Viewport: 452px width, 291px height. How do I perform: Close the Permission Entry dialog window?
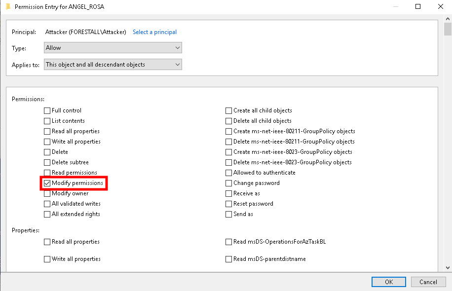click(x=441, y=7)
